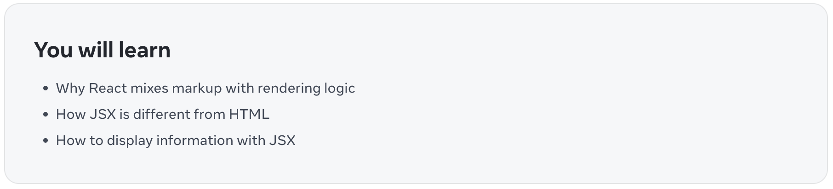Click the "You will learn" heading
Screen dimensions: 833x189
tap(102, 50)
